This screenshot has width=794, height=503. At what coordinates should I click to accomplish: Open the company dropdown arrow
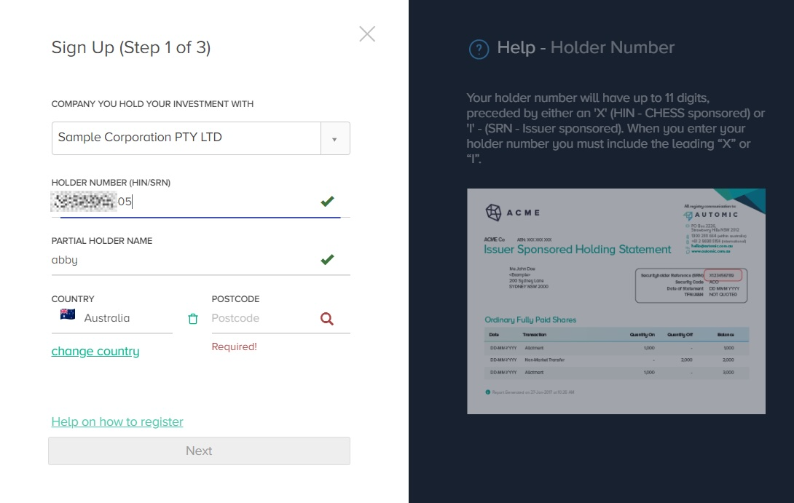click(334, 138)
